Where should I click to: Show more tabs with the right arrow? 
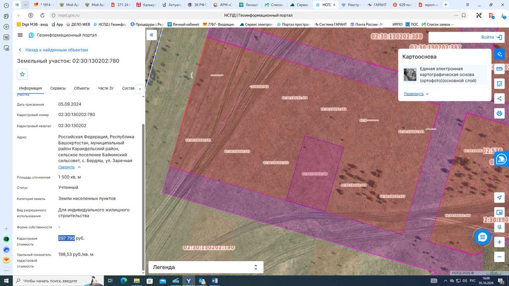140,89
